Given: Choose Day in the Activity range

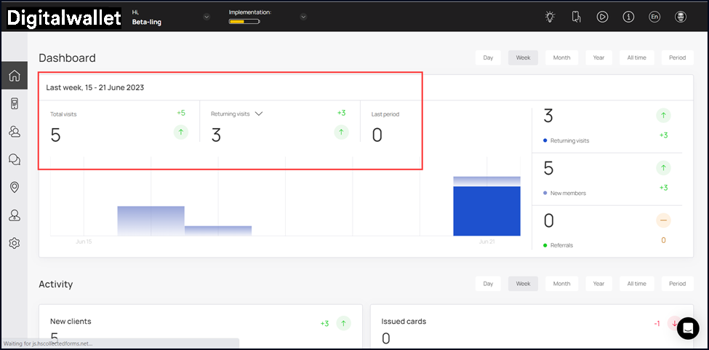Looking at the screenshot, I should (488, 284).
